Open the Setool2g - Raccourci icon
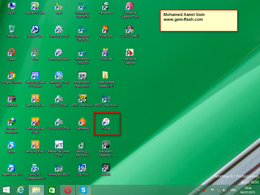The height and width of the screenshot is (195, 260). pos(83,149)
